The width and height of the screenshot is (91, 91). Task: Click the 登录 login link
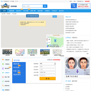(x=71, y=1)
